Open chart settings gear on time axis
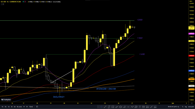 (x=192, y=103)
